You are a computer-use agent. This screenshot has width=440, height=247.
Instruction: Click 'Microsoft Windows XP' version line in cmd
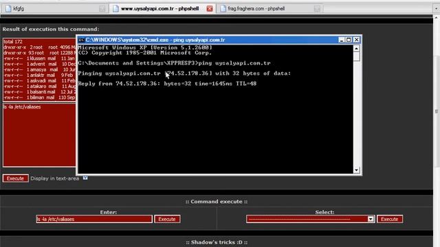[145, 47]
